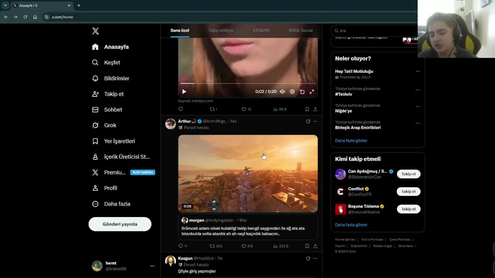Open Yer İşaretleri bookmarks
The height and width of the screenshot is (278, 495).
[113, 141]
